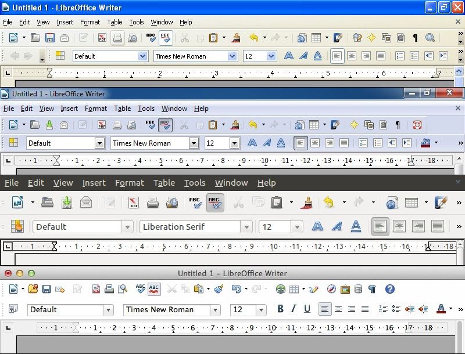Click Save icon in Windows XP window
The width and height of the screenshot is (465, 354).
50,38
